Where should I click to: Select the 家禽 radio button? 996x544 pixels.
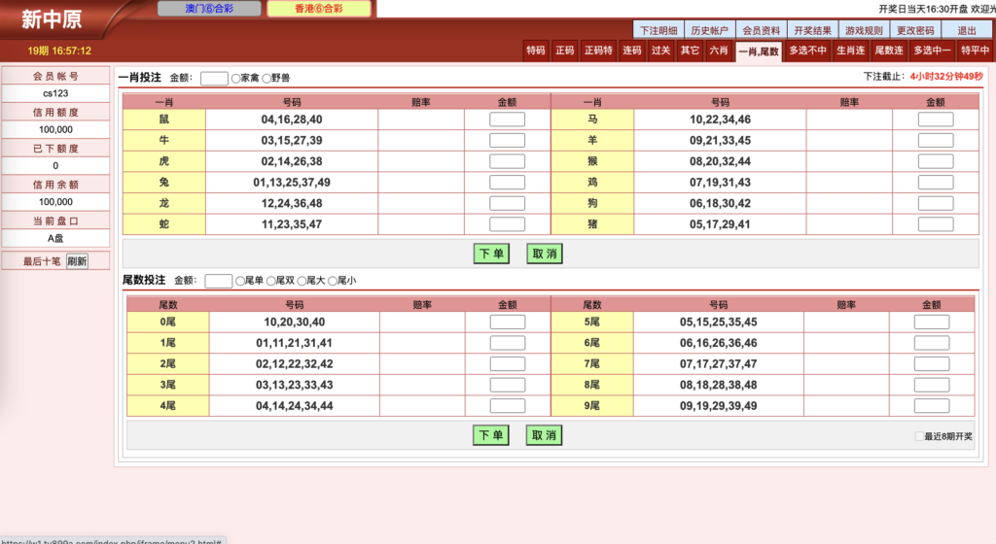tap(236, 79)
